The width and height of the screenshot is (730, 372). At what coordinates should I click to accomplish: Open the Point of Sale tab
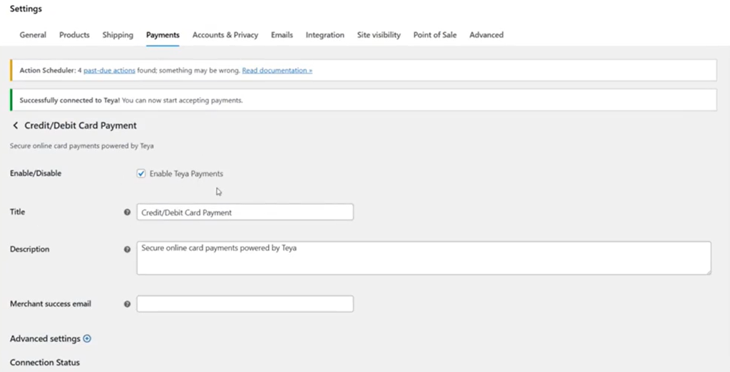coord(435,35)
